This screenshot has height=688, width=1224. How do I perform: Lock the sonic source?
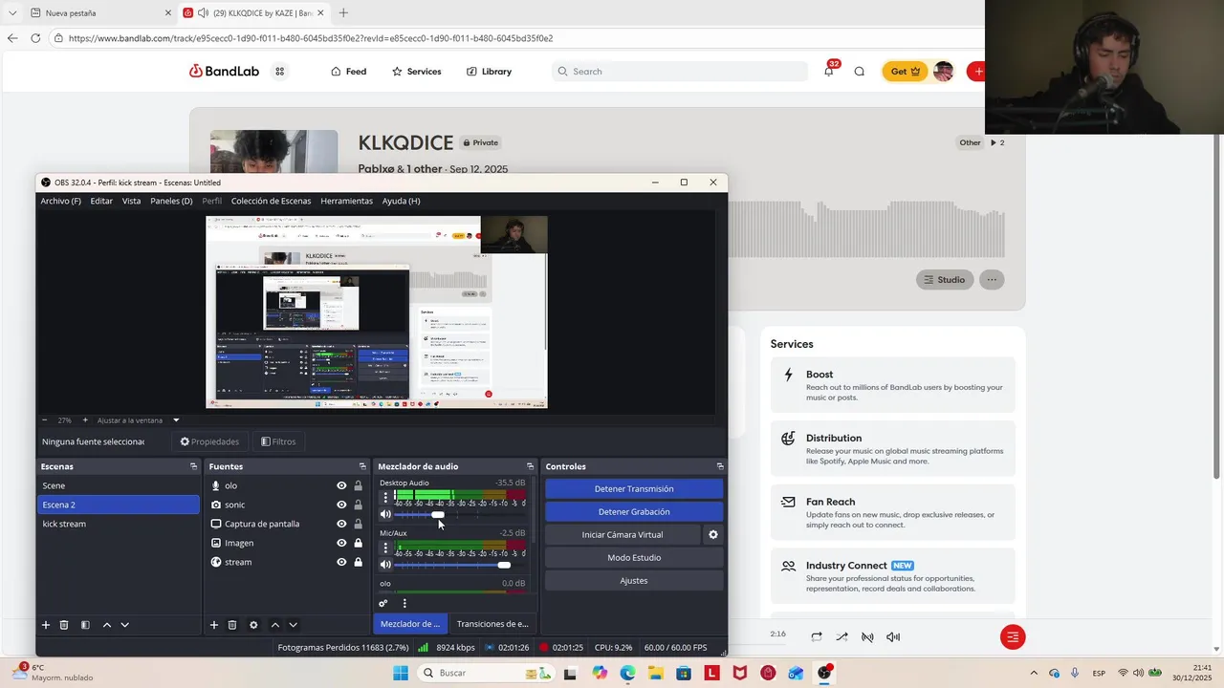click(x=358, y=505)
